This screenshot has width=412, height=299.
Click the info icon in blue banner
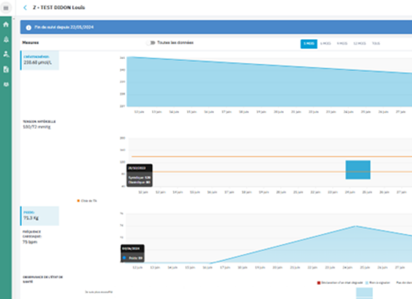tap(29, 27)
